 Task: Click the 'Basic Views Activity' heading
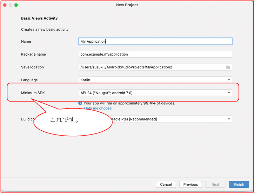click(39, 18)
